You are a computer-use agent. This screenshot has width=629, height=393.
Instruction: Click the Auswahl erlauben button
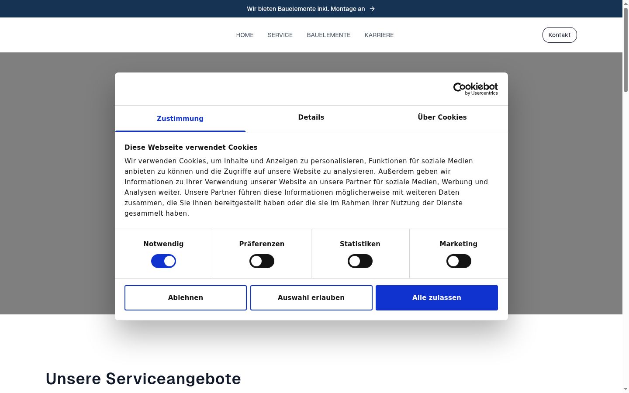click(311, 298)
